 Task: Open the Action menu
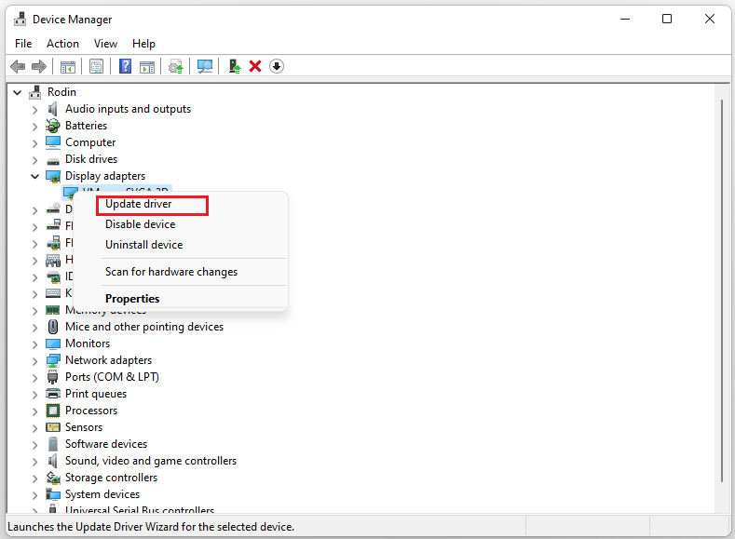[x=62, y=44]
